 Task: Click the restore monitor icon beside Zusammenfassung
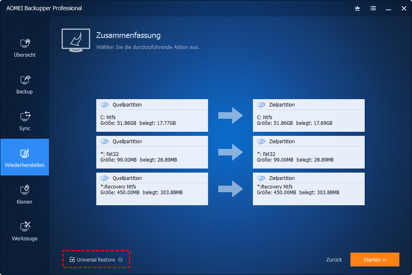(76, 40)
